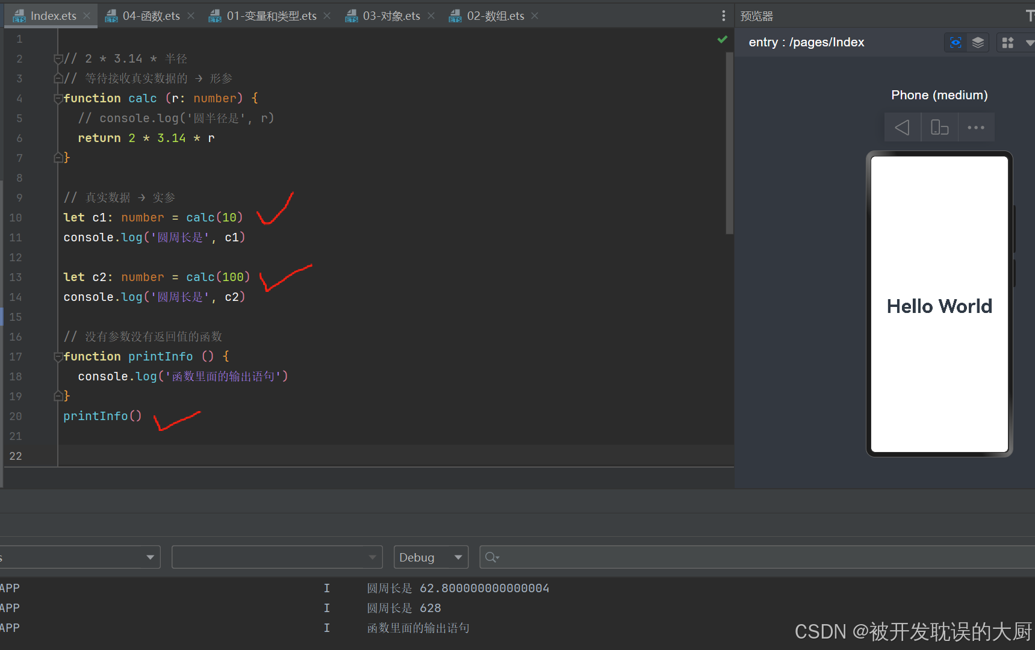The height and width of the screenshot is (650, 1035).
Task: Close the 04-函数.ets tab
Action: (x=191, y=16)
